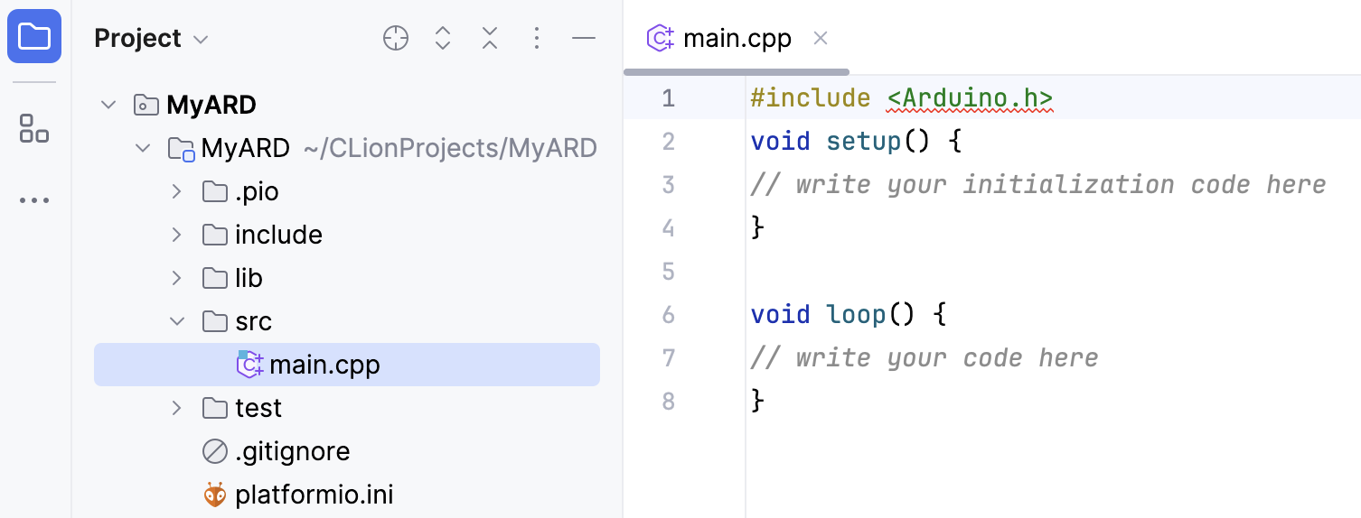This screenshot has height=518, width=1361.
Task: Click the void keyword on line 2
Action: point(780,142)
